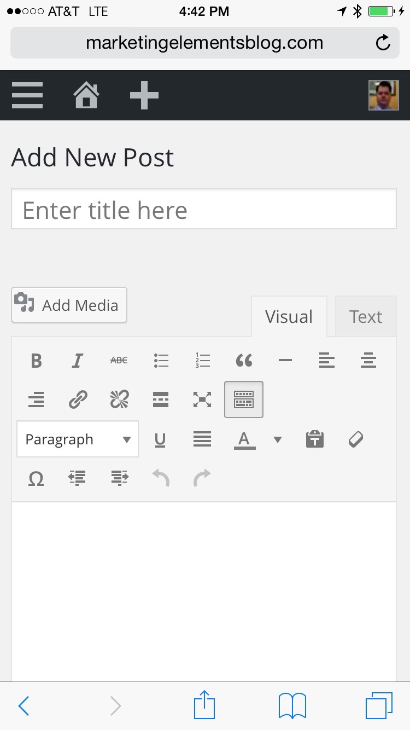Apply strikethrough formatting

pos(119,361)
